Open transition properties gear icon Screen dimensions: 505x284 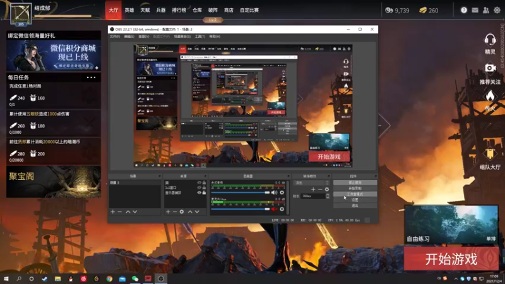point(327,189)
